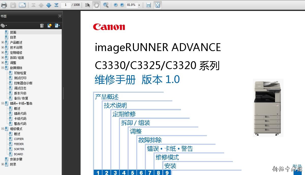Jump to the last page icon

click(x=56, y=5)
